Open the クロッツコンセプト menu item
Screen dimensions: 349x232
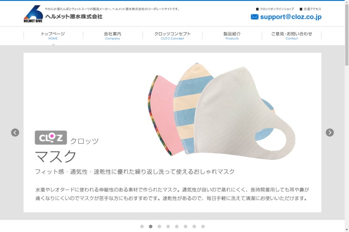172,36
